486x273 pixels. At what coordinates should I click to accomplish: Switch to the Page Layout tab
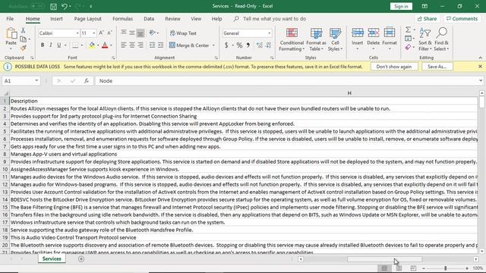point(88,19)
